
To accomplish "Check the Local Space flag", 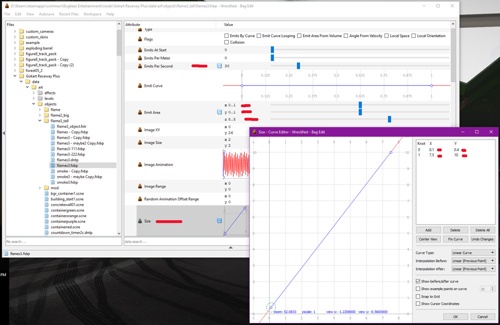I will point(386,35).
